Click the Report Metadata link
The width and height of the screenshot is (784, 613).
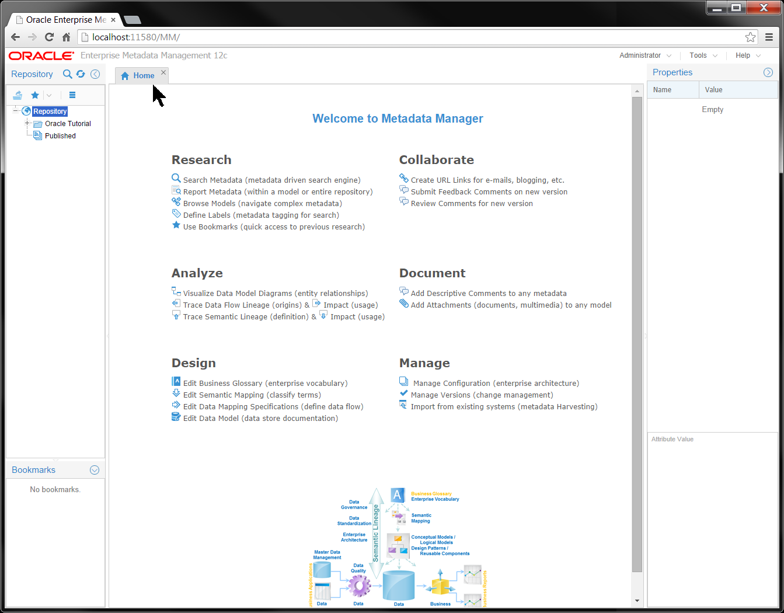(278, 192)
